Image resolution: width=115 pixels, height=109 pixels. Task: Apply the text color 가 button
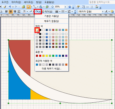(24, 11)
